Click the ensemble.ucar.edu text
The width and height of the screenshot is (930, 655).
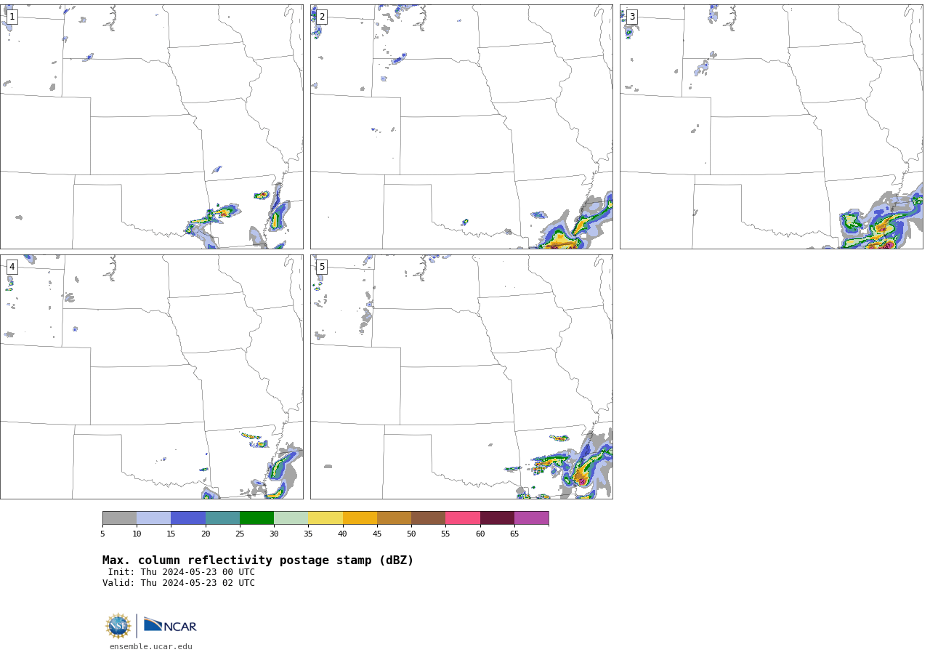[x=151, y=647]
